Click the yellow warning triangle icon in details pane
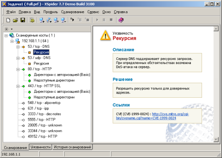 105,35
